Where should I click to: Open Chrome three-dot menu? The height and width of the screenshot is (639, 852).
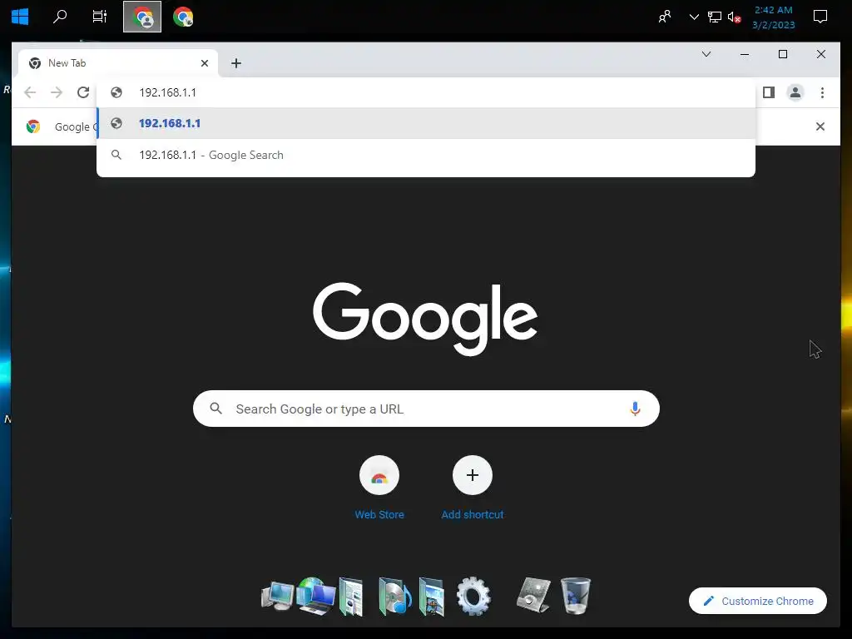[x=822, y=92]
